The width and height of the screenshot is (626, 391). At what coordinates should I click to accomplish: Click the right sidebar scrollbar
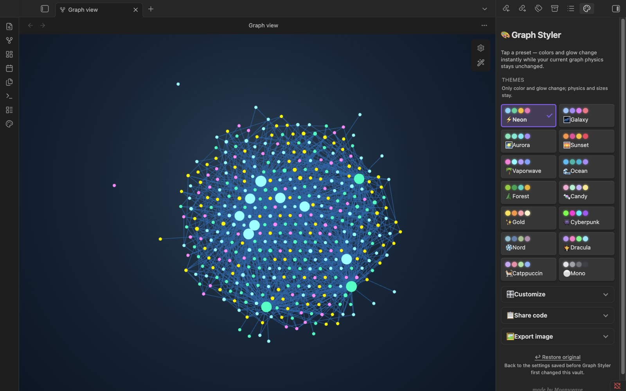point(622,195)
